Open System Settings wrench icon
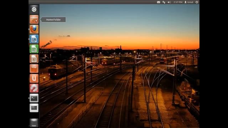 point(34,88)
